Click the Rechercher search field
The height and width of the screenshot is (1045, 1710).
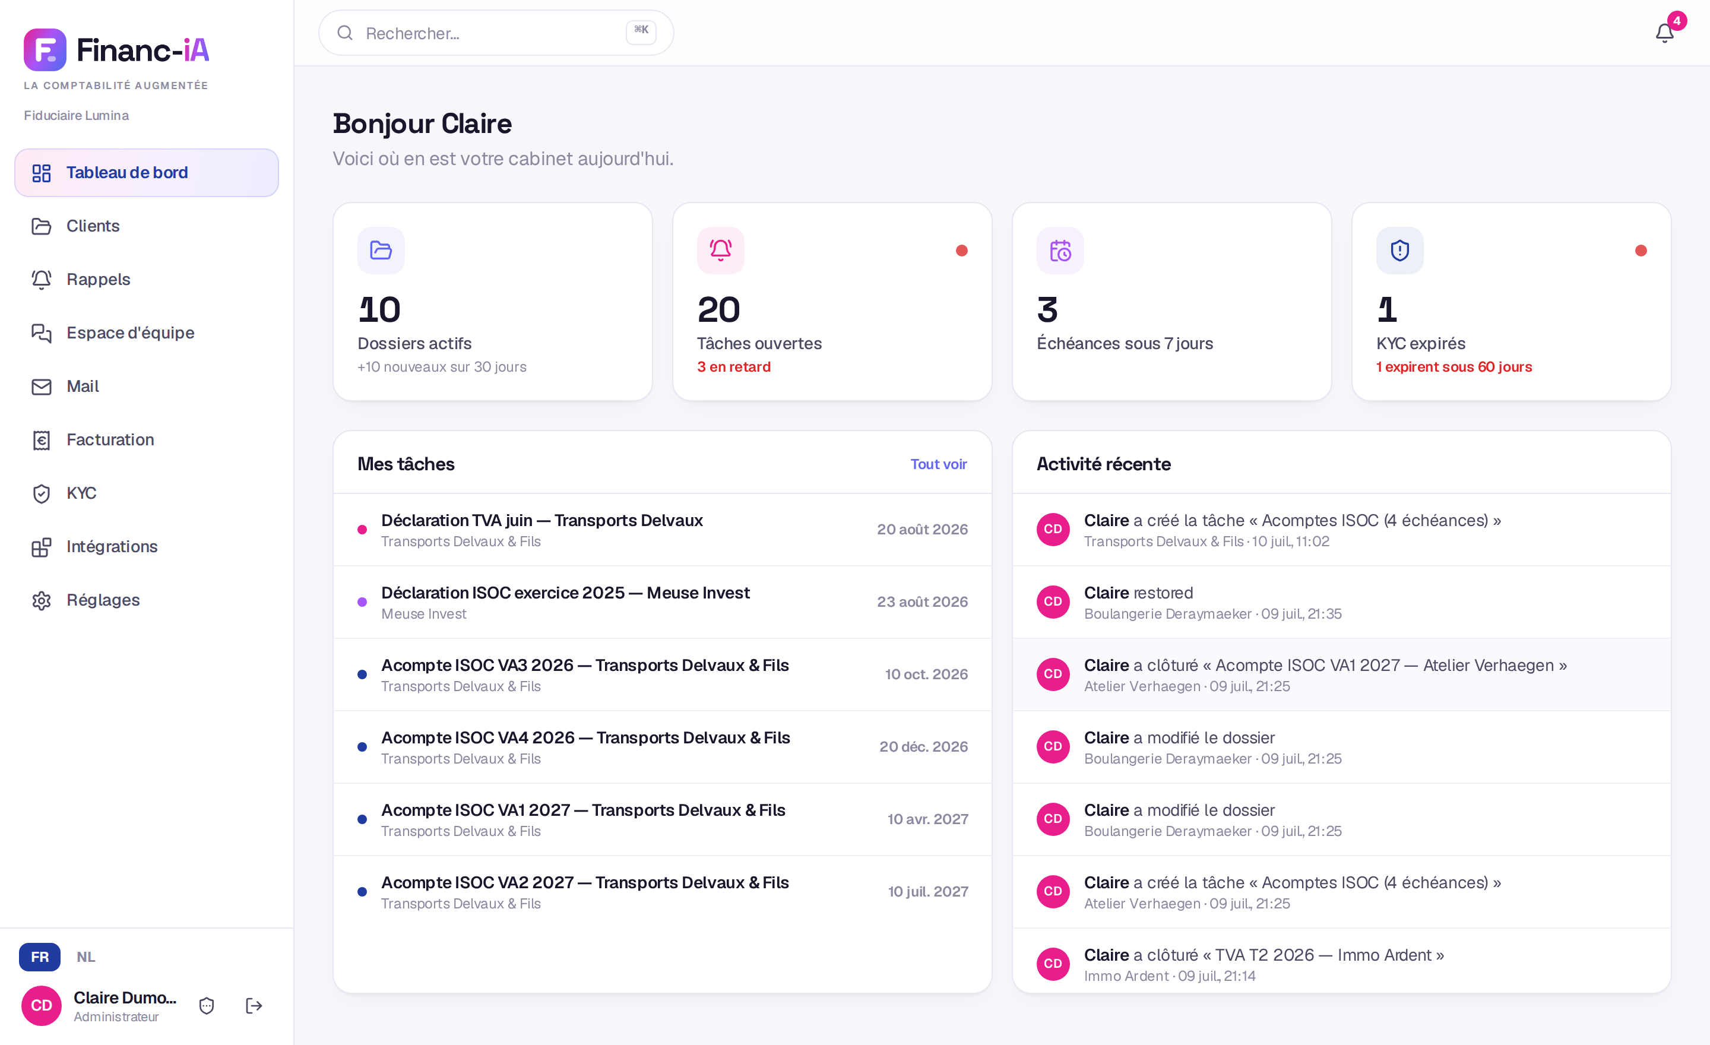tap(496, 33)
